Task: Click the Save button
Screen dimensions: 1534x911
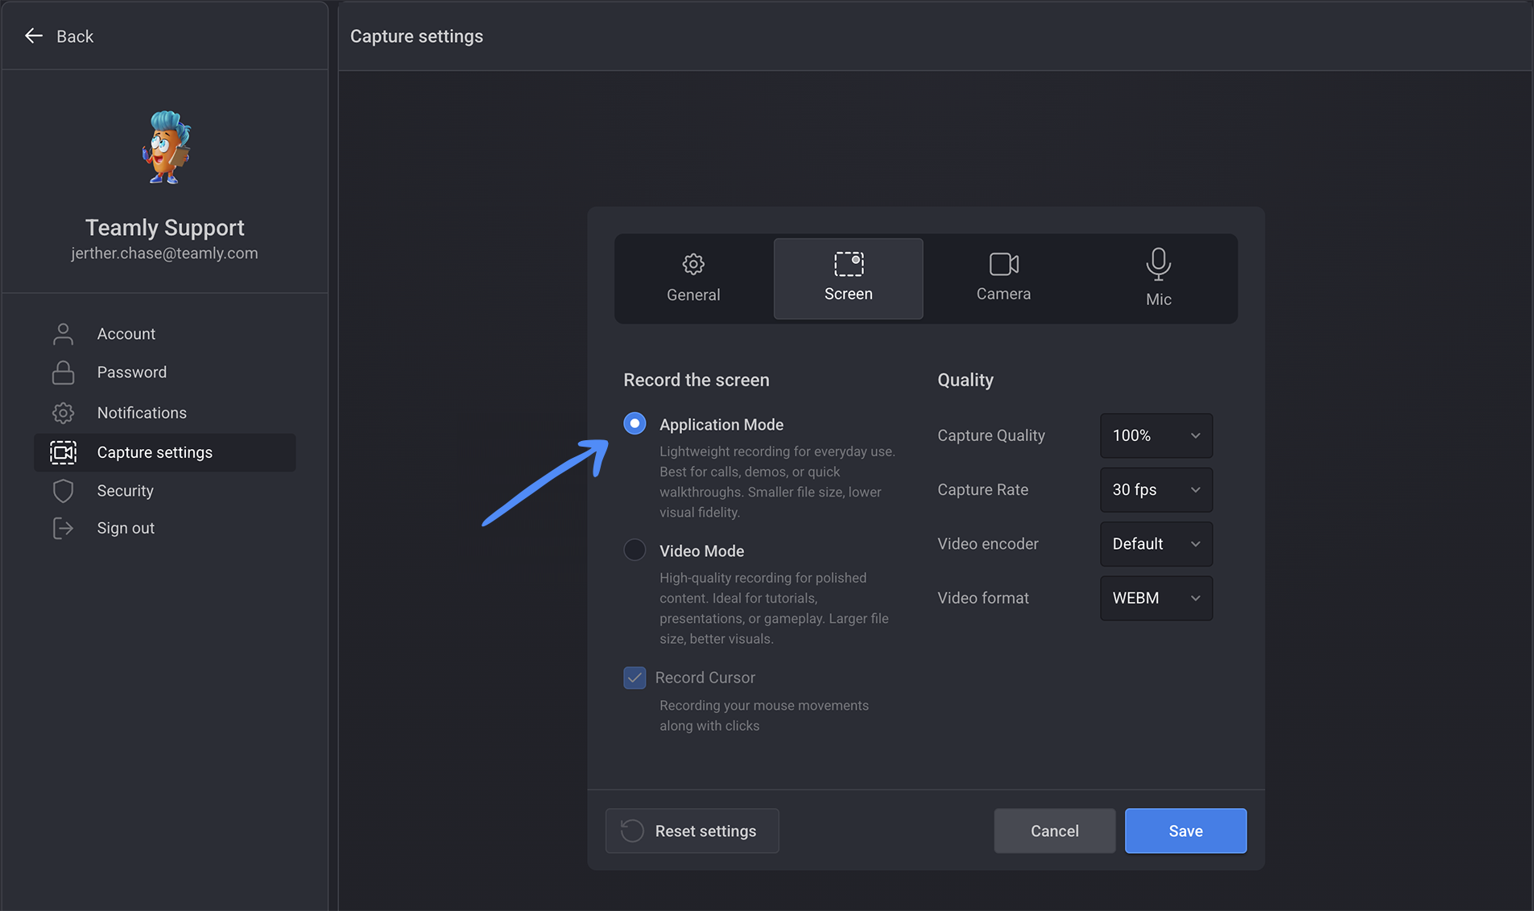Action: coord(1185,831)
